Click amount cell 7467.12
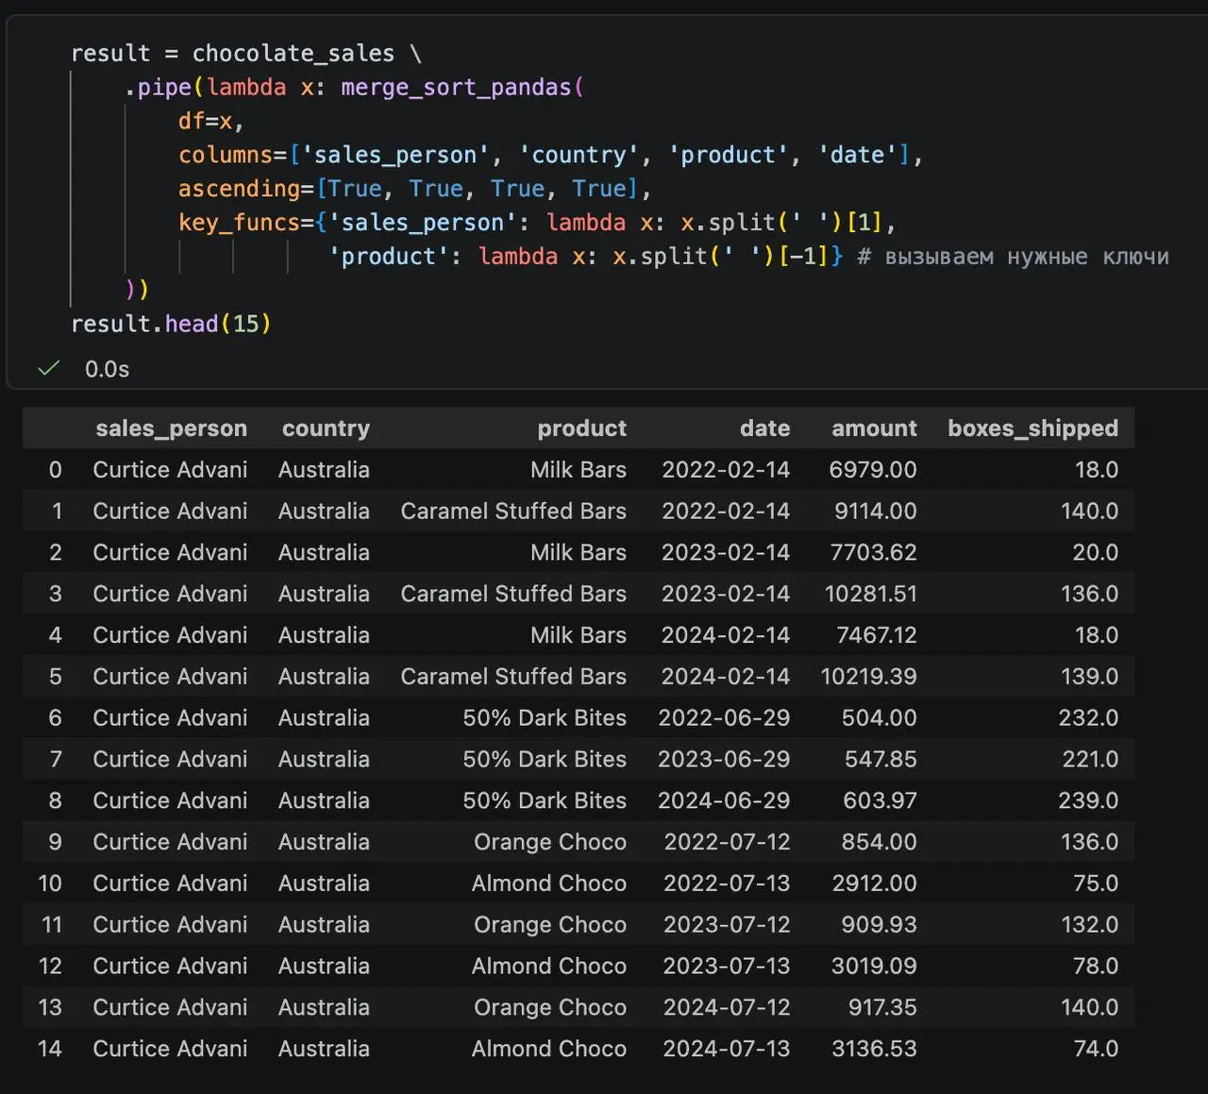 tap(876, 635)
